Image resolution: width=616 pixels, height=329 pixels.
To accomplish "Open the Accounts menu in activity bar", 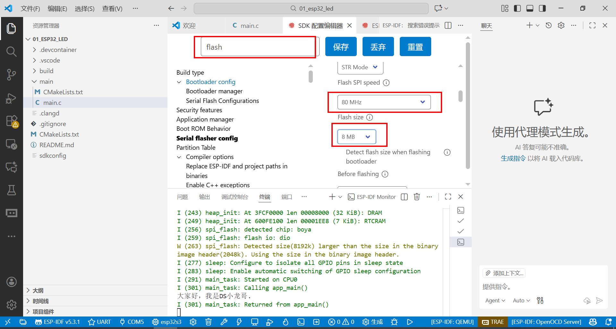I will [12, 282].
